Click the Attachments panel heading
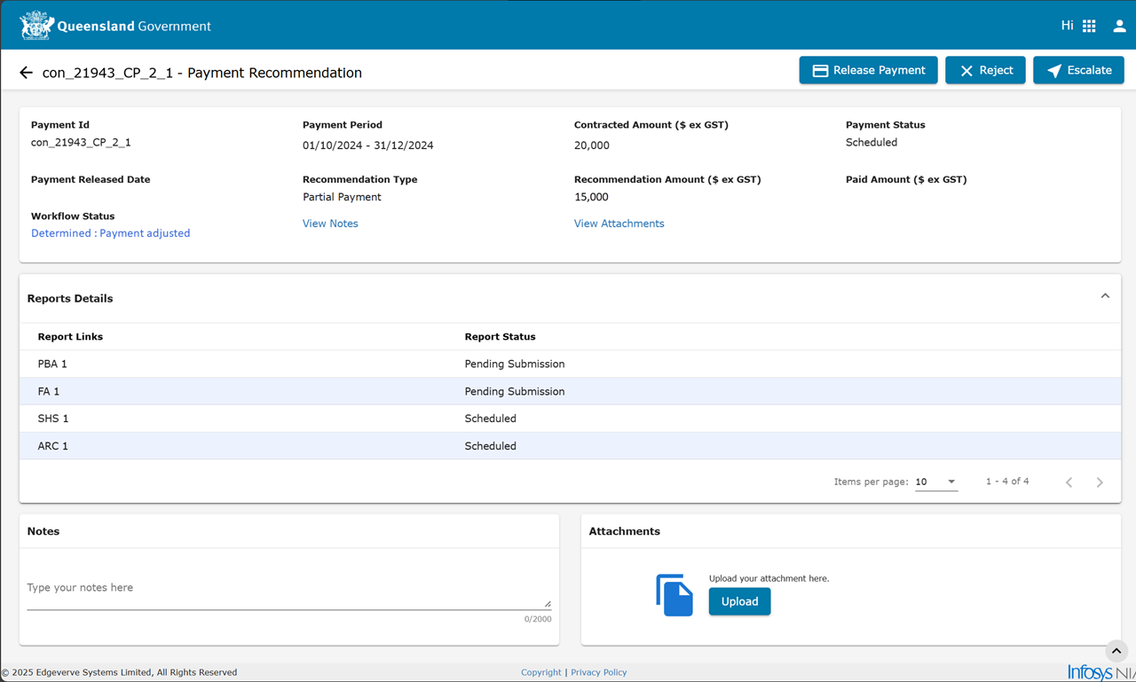 point(625,531)
